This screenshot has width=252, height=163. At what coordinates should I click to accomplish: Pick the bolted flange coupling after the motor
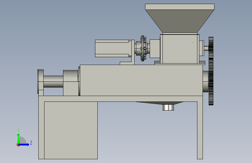coord(143,48)
